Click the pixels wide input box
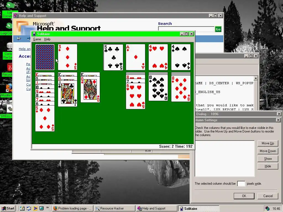 [x=241, y=184]
